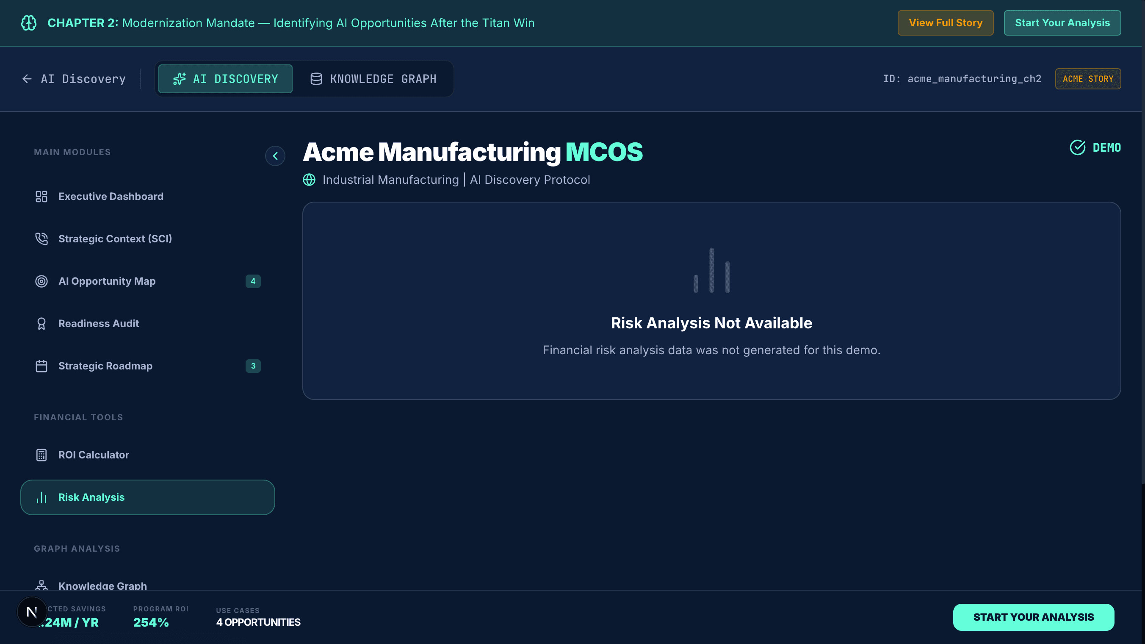The width and height of the screenshot is (1145, 644).
Task: Click the database icon on Knowledge Graph tab
Action: 316,79
